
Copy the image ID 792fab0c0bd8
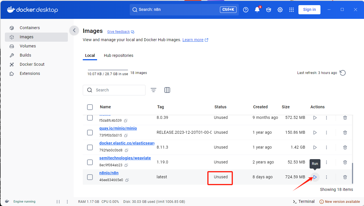click(127, 150)
